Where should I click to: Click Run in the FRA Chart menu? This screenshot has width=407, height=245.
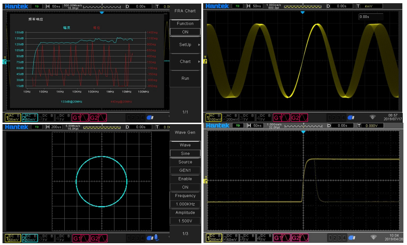coord(185,78)
